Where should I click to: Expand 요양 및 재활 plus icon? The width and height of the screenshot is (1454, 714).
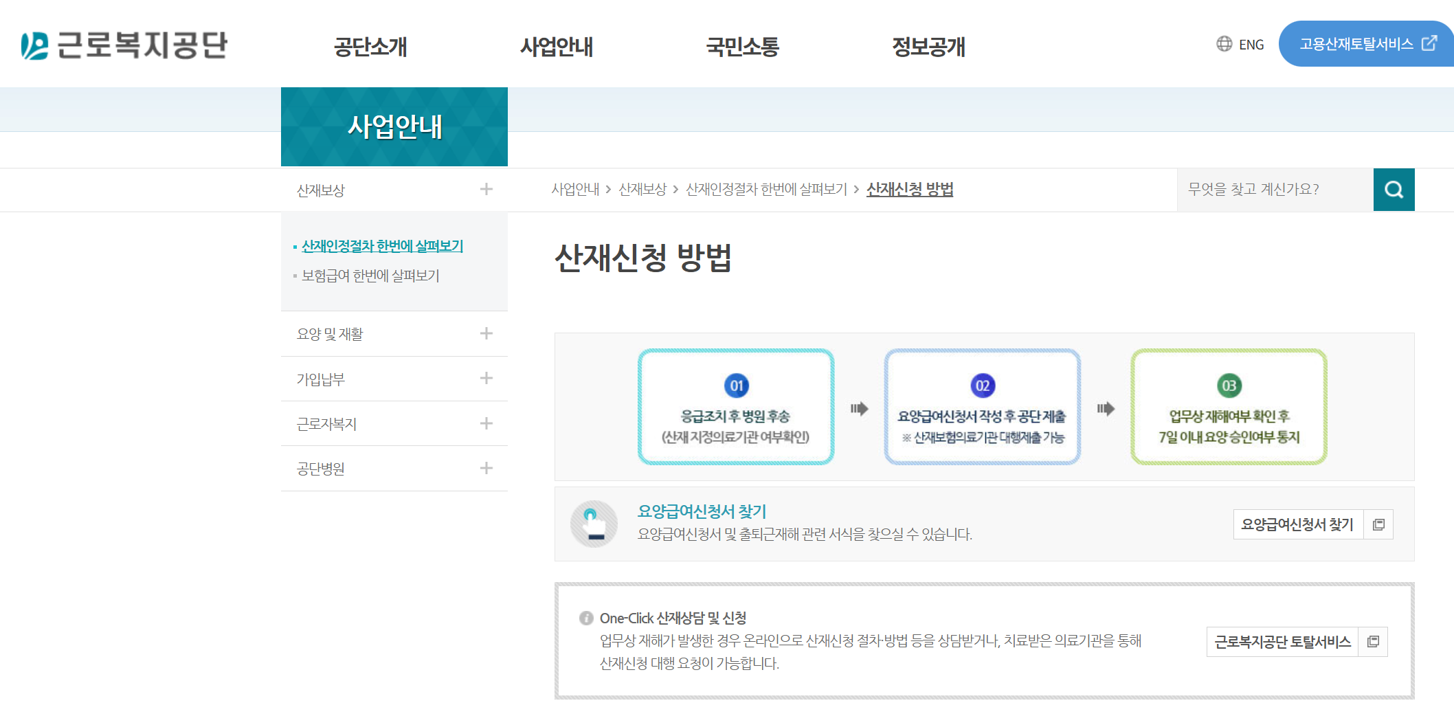point(486,333)
